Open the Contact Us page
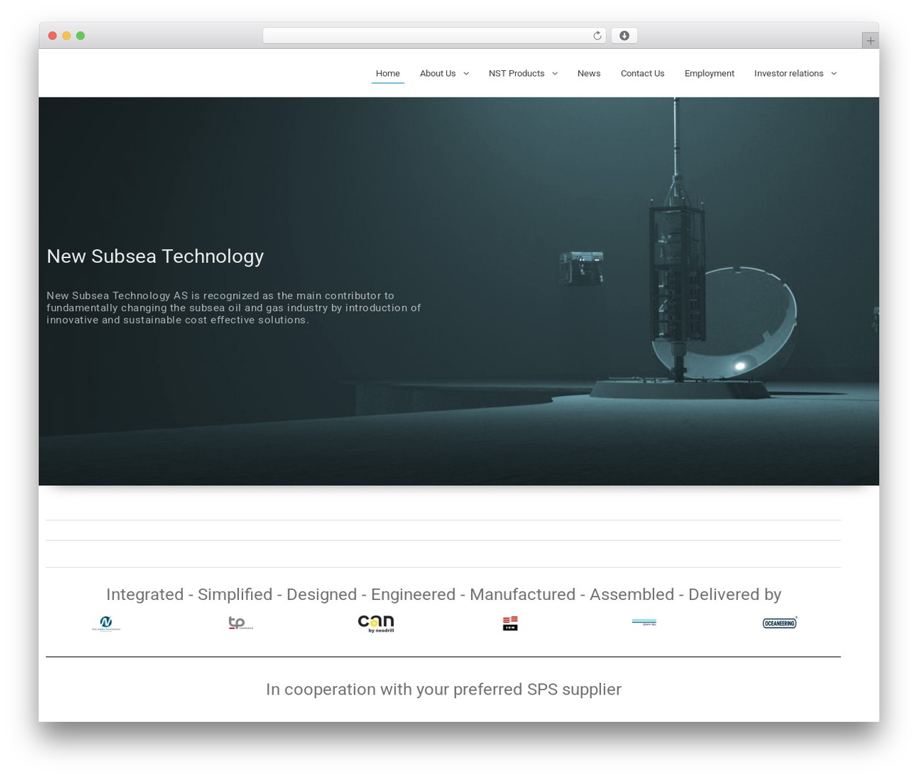 [x=643, y=73]
